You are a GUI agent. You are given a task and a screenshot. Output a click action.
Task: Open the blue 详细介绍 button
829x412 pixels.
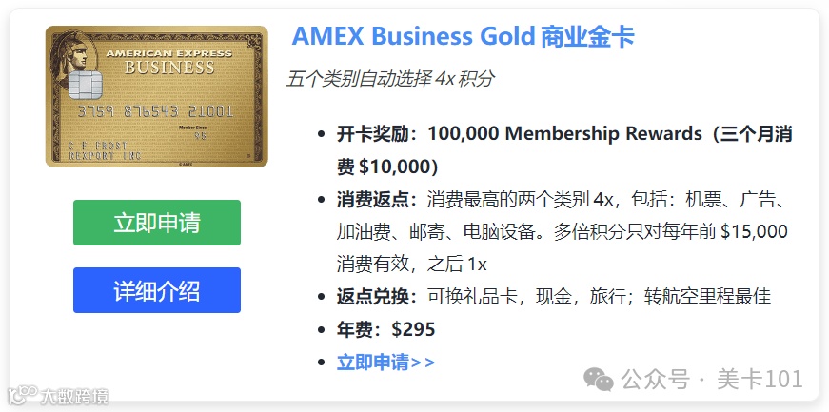pyautogui.click(x=157, y=290)
